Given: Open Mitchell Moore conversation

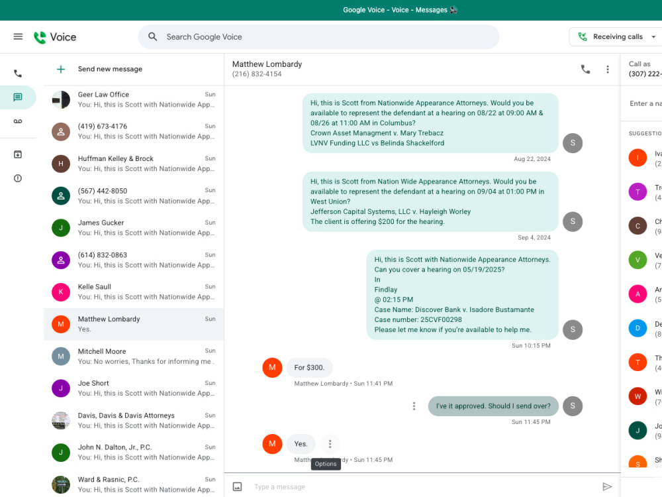Looking at the screenshot, I should 134,357.
